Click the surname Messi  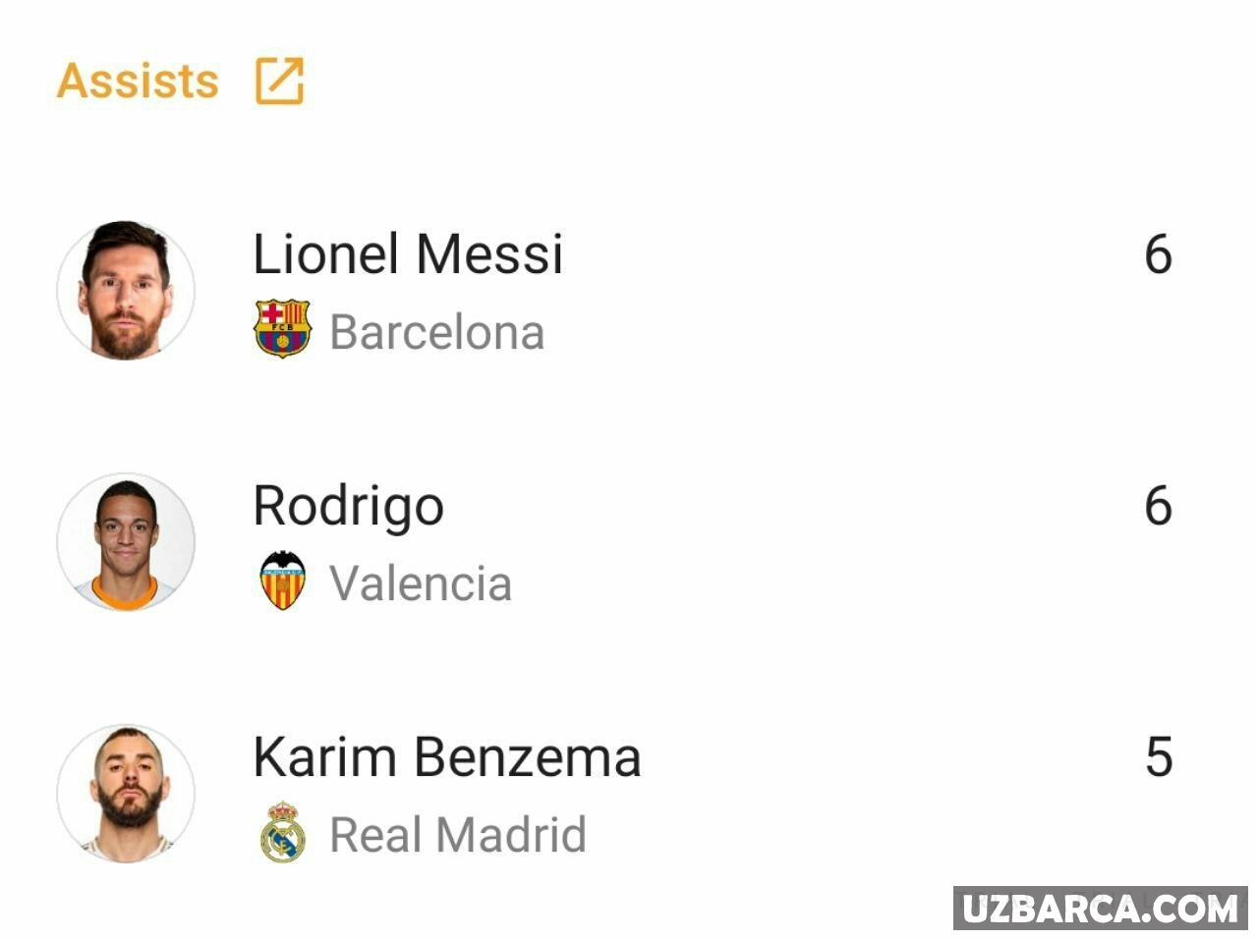(489, 254)
